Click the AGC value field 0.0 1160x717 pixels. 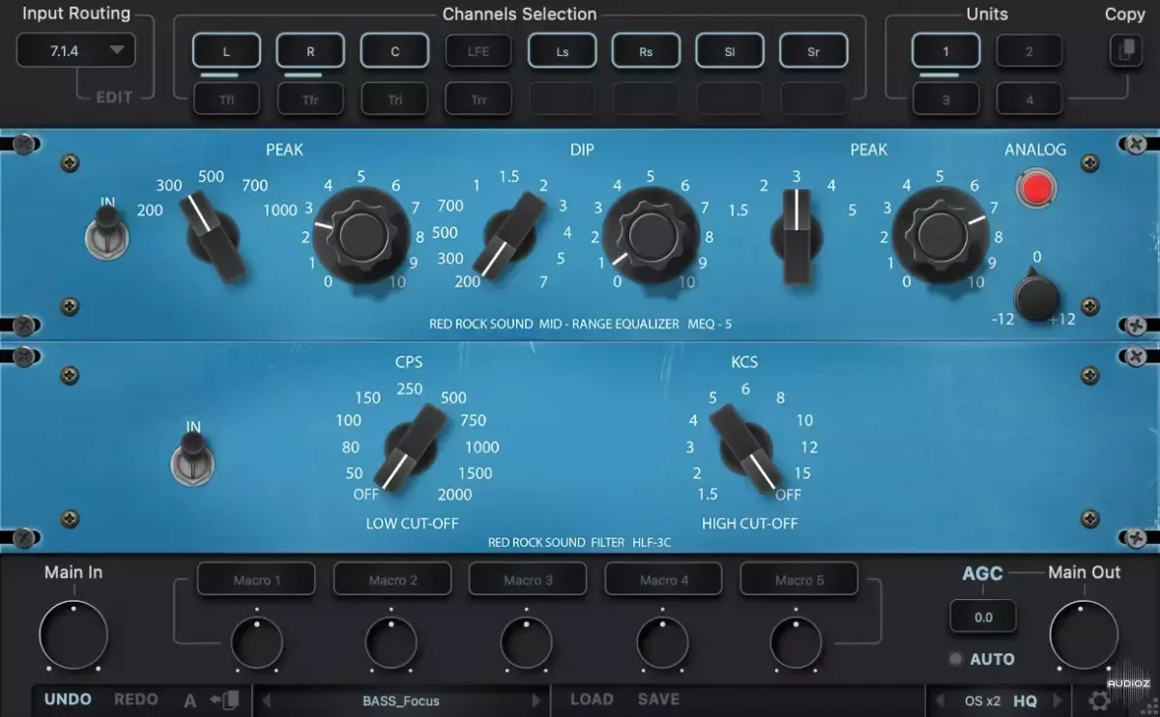[x=983, y=617]
